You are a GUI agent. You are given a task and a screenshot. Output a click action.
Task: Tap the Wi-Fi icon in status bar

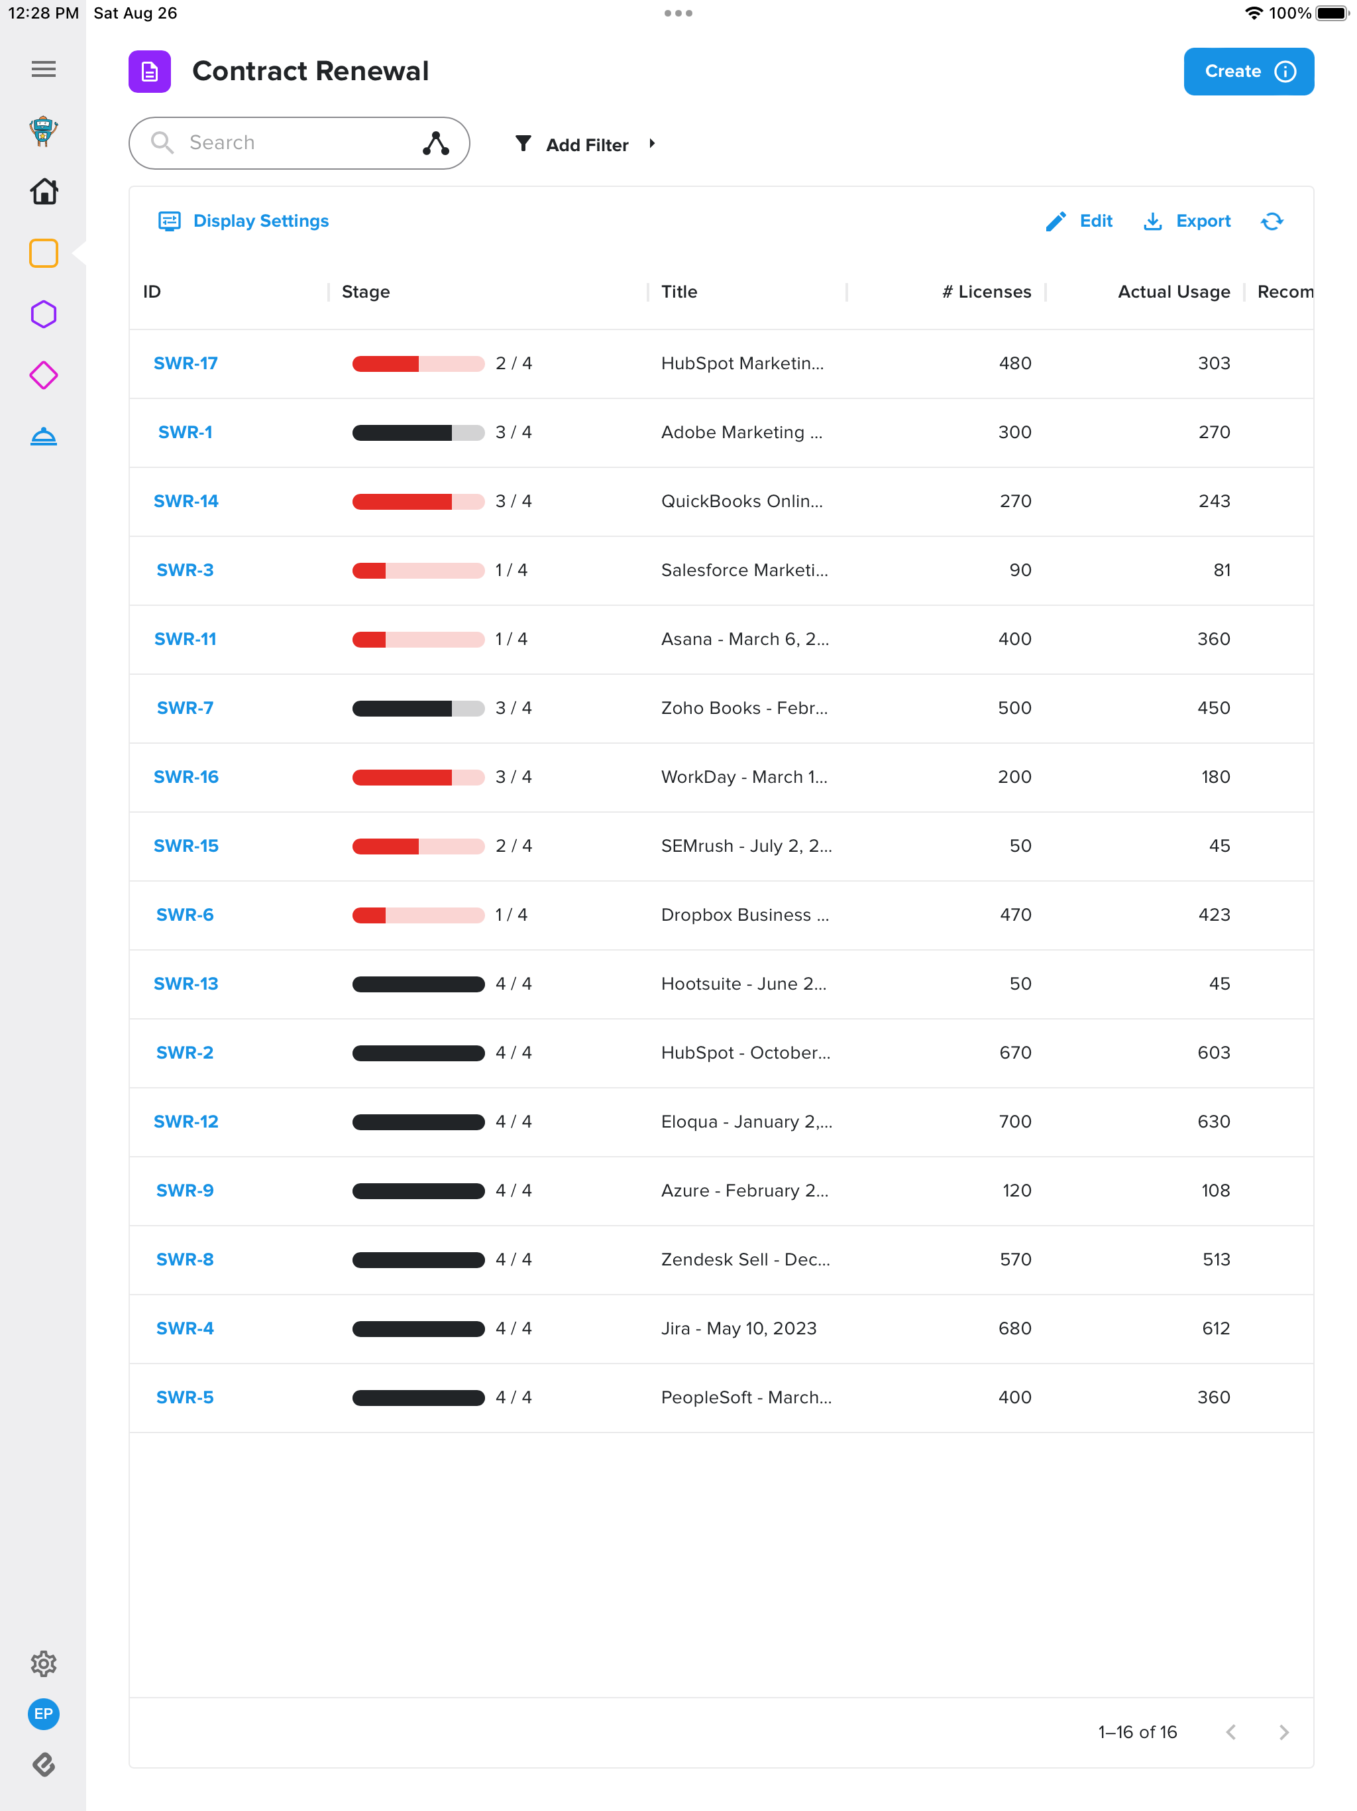pos(1253,13)
